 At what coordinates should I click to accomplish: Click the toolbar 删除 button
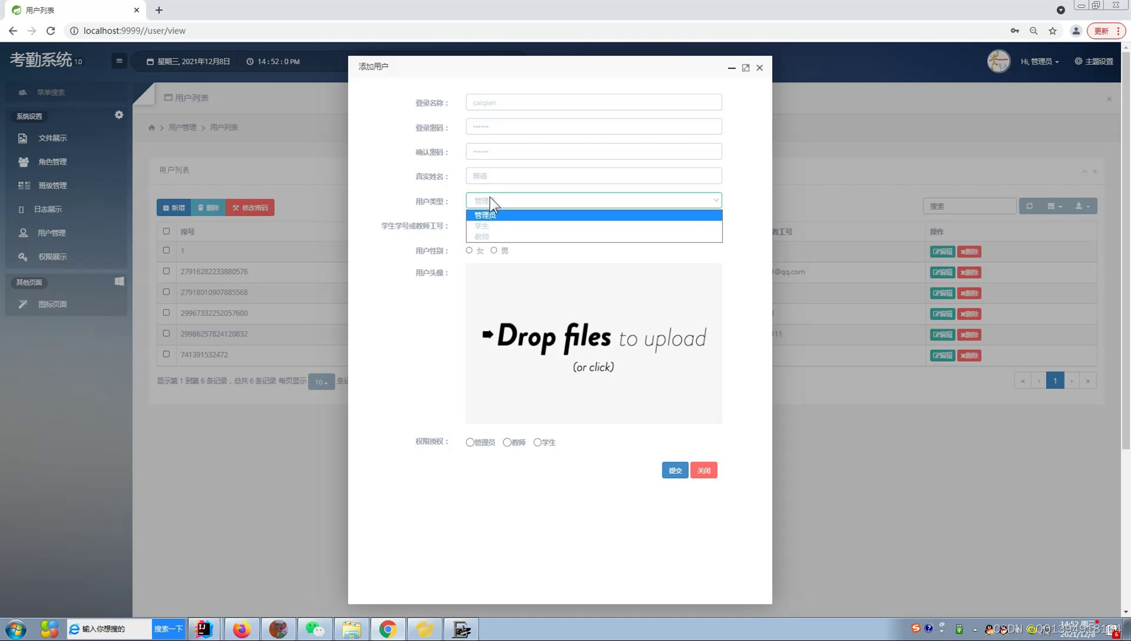click(208, 207)
